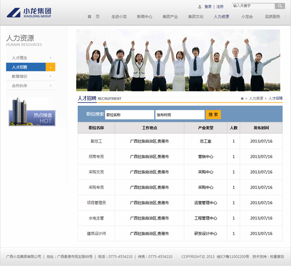Open the 注册 register link
This screenshot has height=266, width=291.
point(220,7)
